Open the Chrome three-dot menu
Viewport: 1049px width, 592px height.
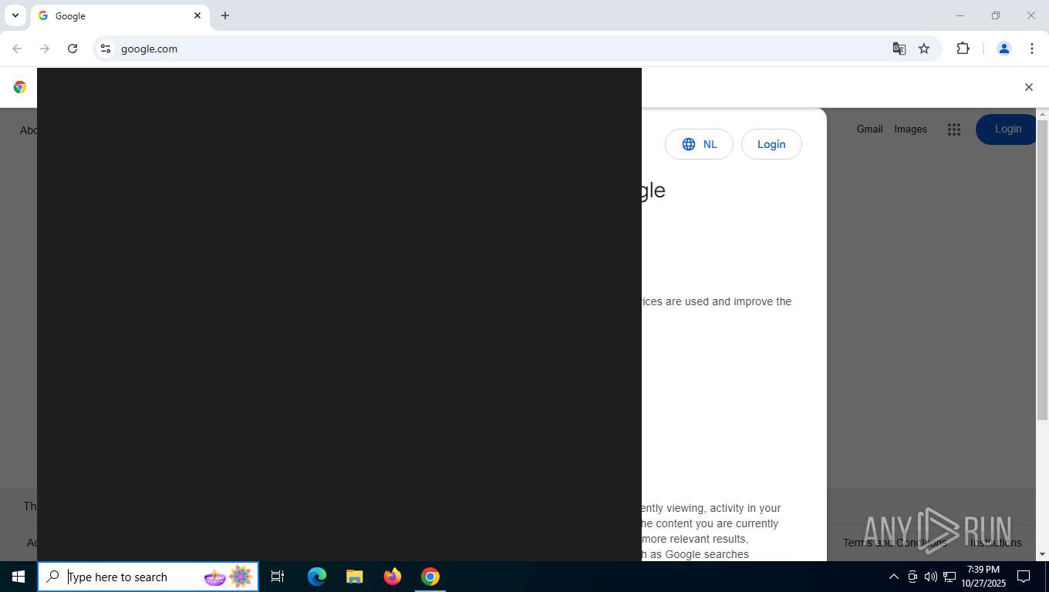tap(1032, 49)
